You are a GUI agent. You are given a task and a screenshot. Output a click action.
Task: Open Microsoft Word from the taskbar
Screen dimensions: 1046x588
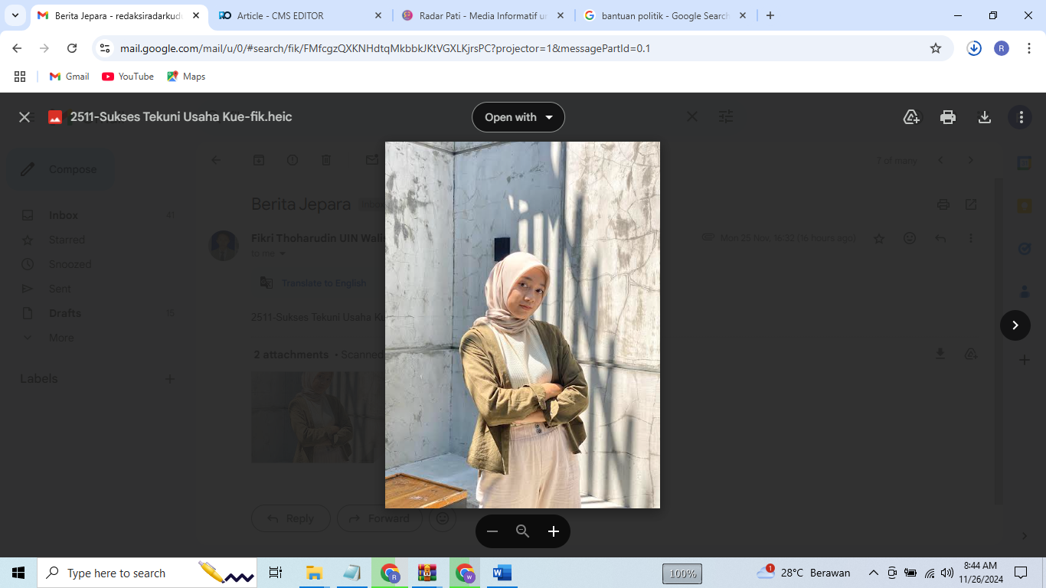[502, 573]
